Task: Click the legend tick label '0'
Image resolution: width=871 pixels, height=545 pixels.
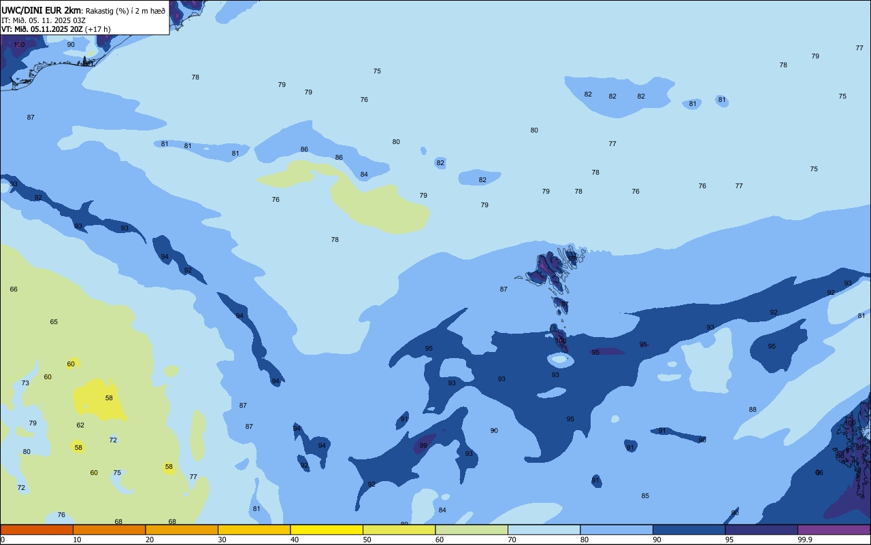Action: coord(3,540)
